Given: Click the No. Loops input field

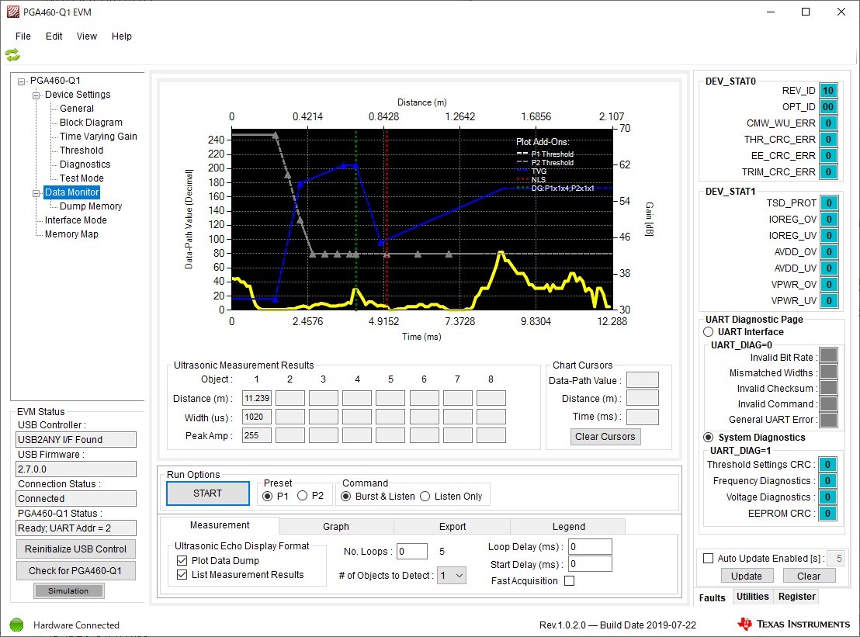Looking at the screenshot, I should [412, 552].
